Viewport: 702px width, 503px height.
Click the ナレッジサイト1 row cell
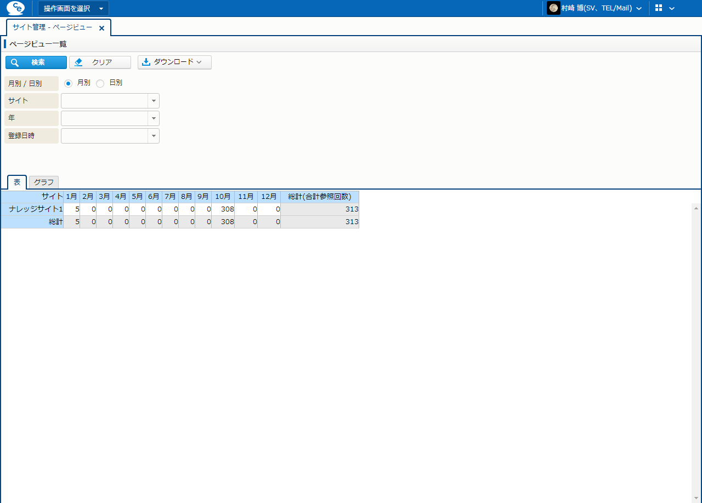point(32,209)
